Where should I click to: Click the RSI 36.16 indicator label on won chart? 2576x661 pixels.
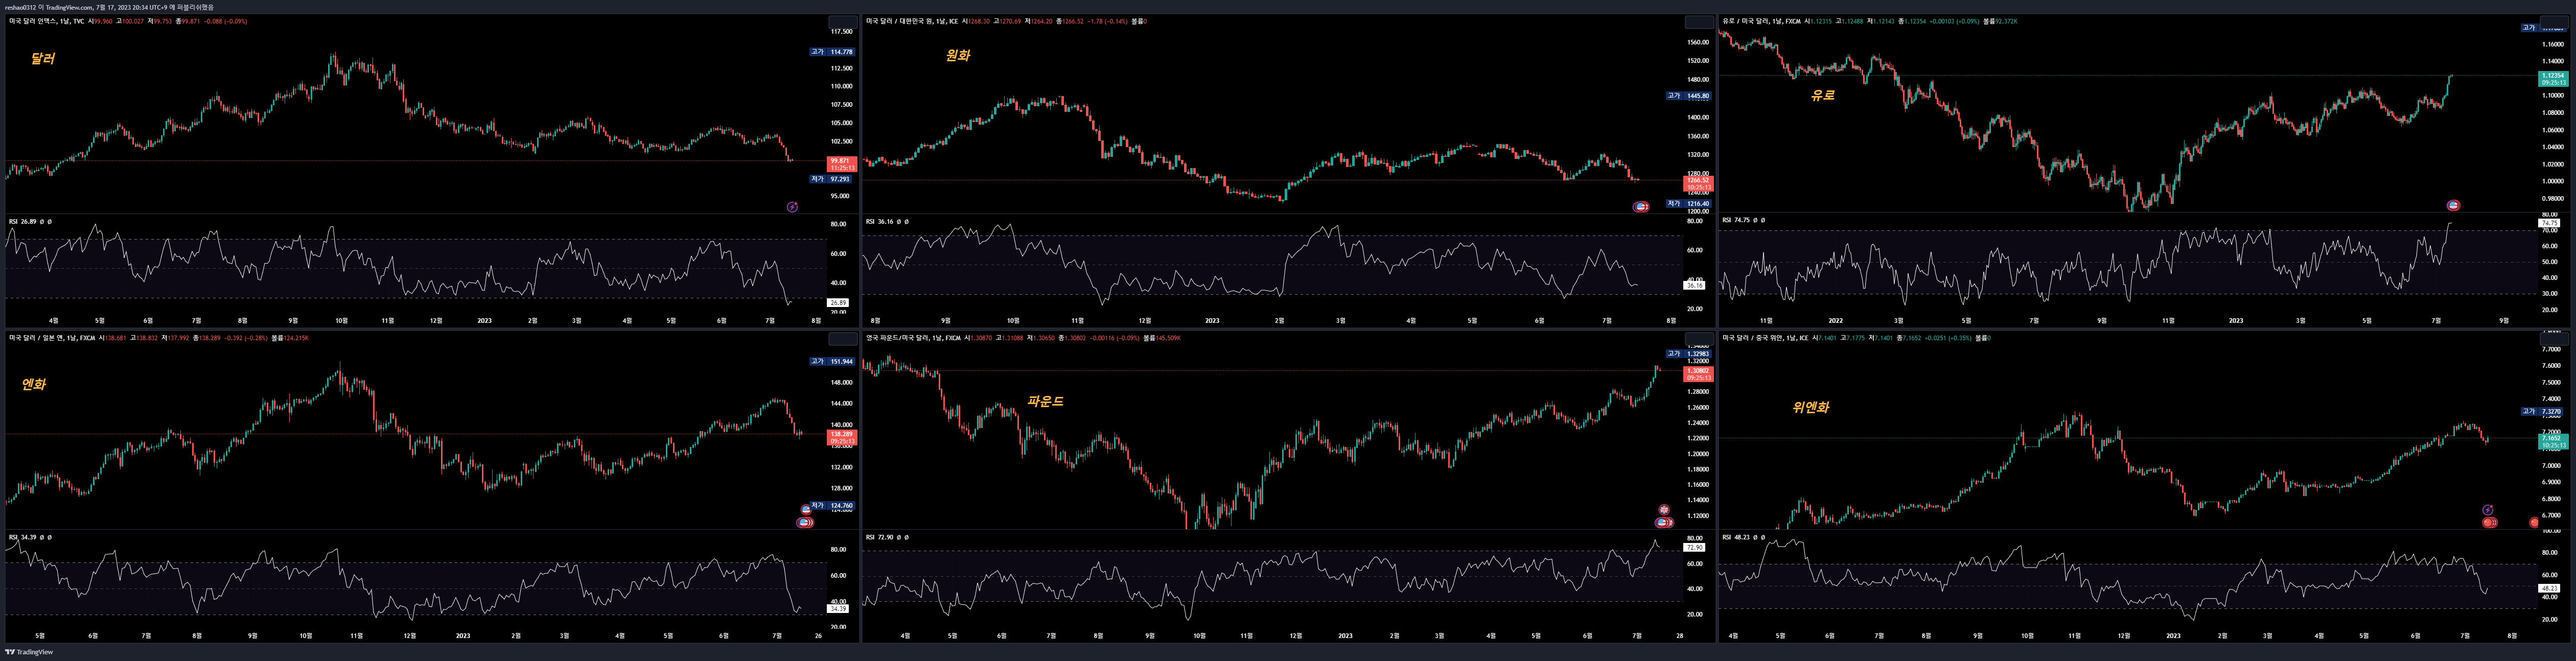880,221
